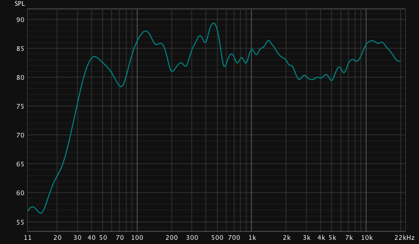419x244 pixels.
Task: Click the 11 Hz frequency label
Action: pos(28,238)
